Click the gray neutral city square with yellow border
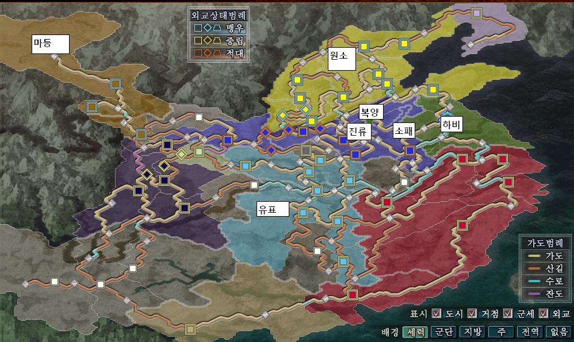574x342 pixels. click(306, 151)
